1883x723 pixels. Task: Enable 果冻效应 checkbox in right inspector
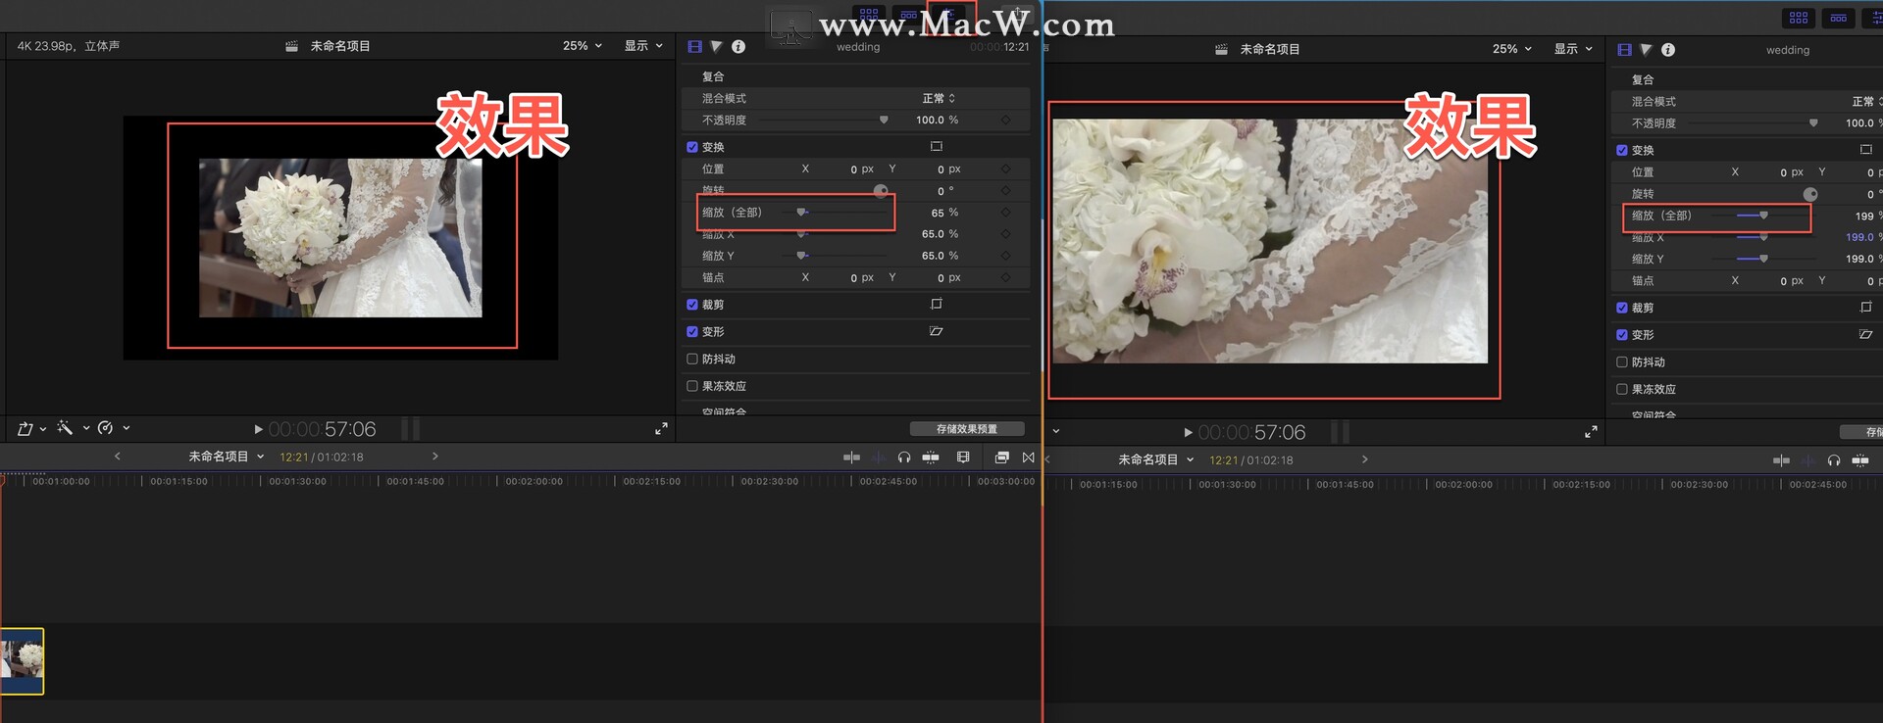point(1622,389)
